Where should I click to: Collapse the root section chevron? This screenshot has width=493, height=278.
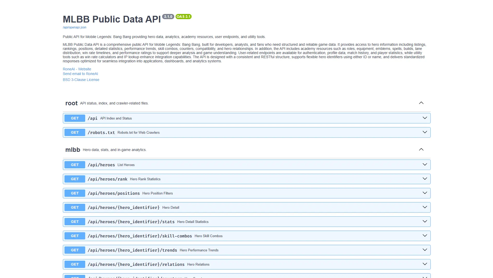coord(421,103)
